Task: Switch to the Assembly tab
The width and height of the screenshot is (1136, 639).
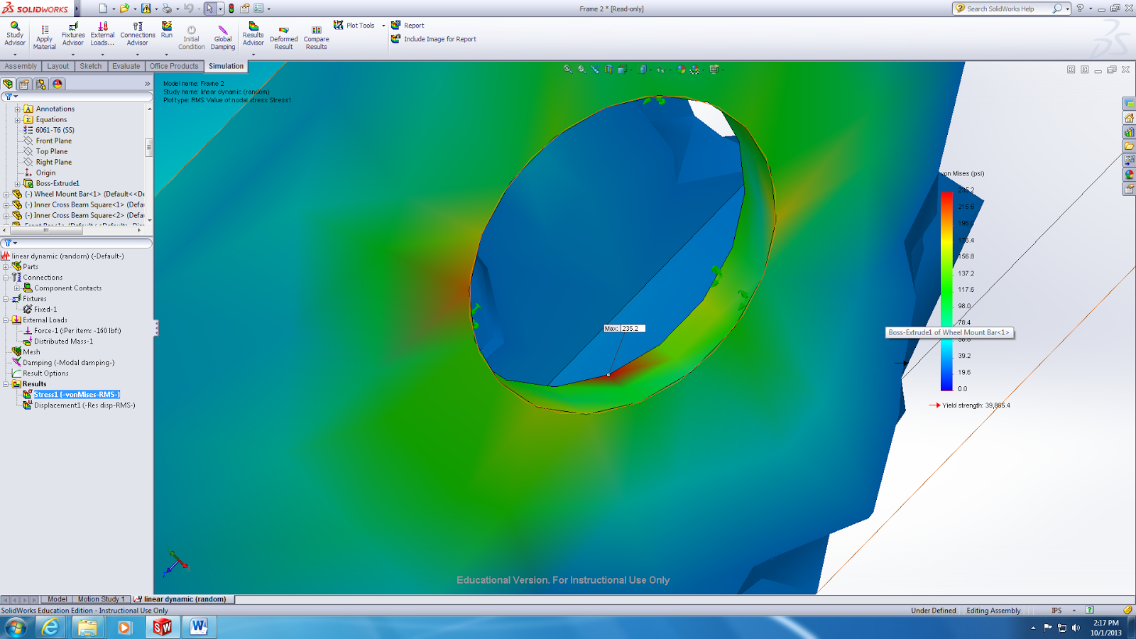Action: (x=21, y=66)
